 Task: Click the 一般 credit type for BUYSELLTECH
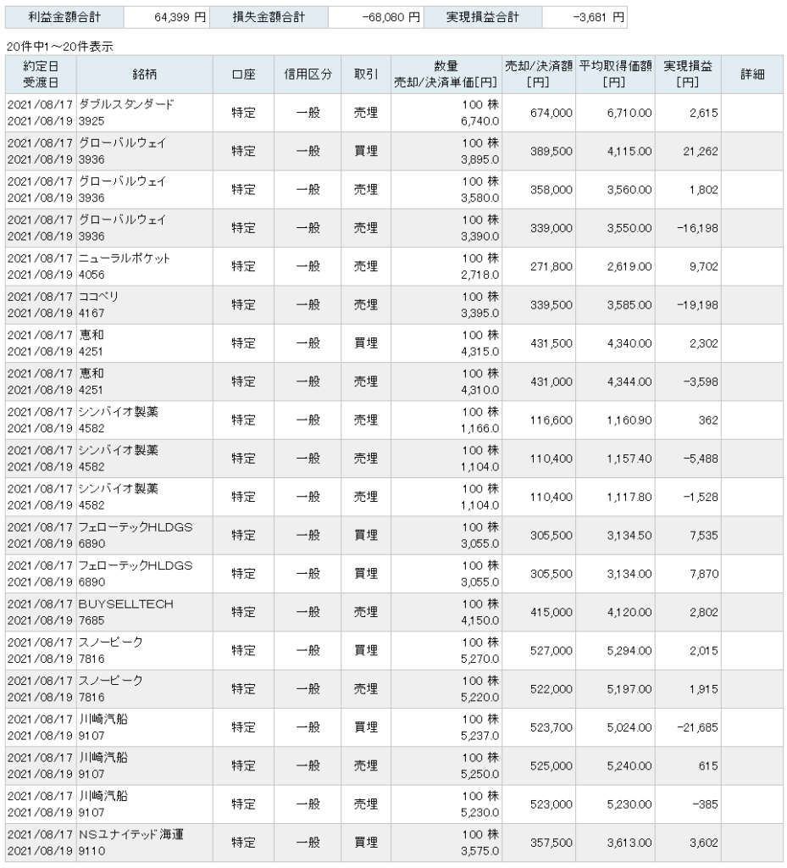308,612
